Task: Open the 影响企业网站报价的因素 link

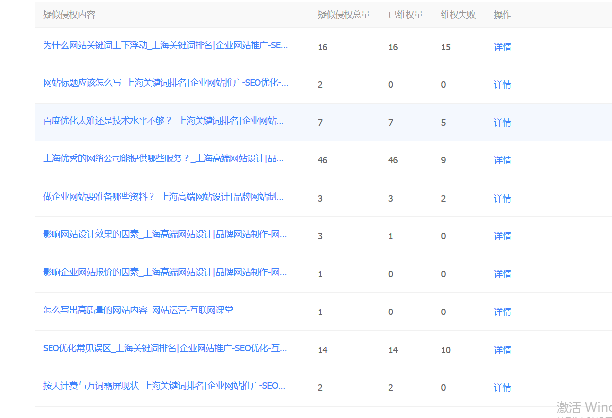Action: 165,273
